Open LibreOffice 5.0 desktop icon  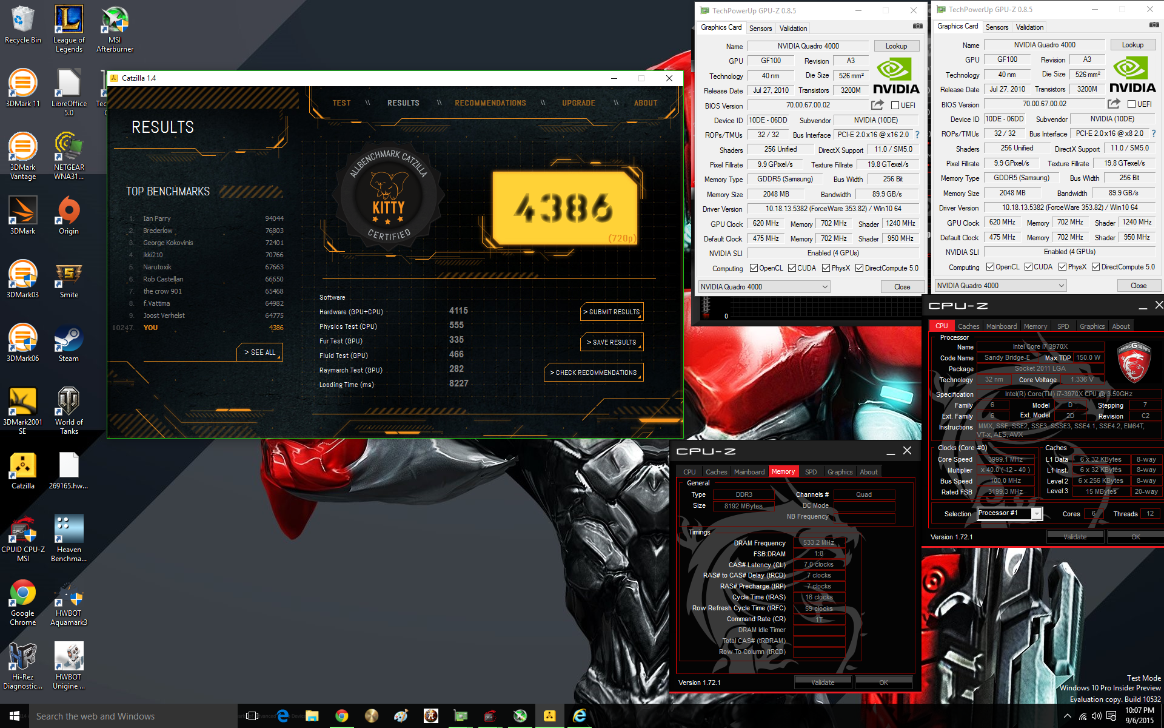[x=69, y=92]
